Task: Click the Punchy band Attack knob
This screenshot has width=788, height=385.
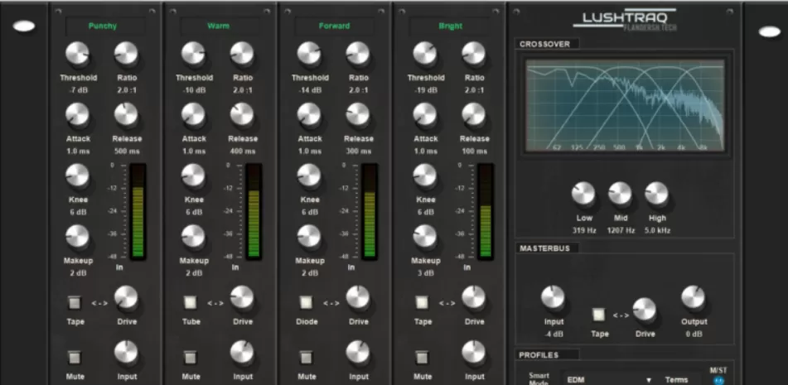Action: tap(77, 114)
